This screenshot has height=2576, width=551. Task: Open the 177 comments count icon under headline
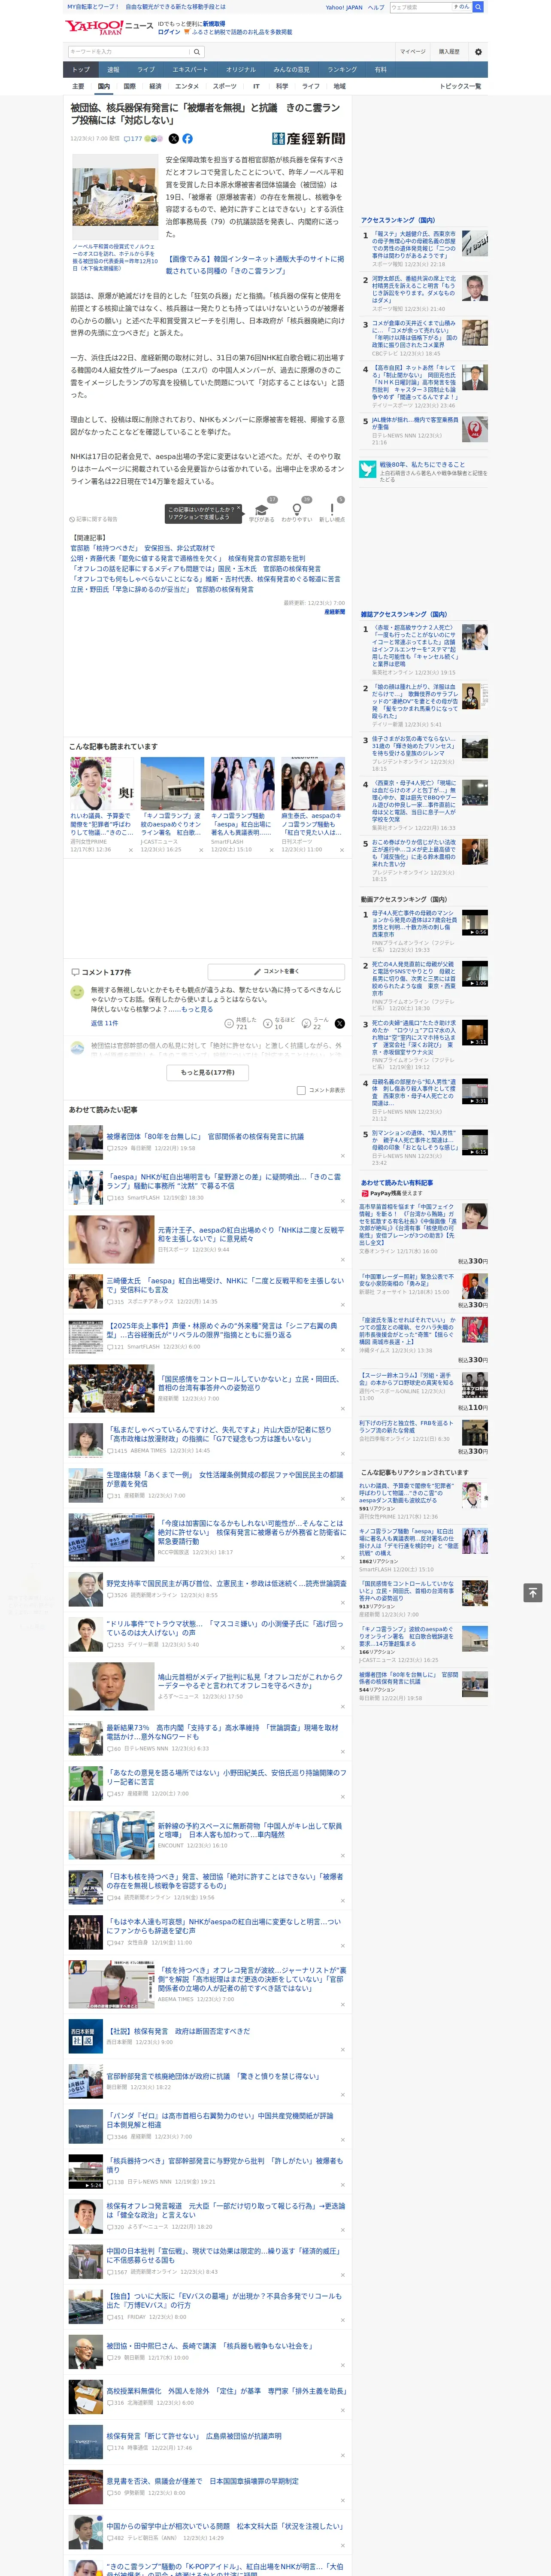pos(133,139)
